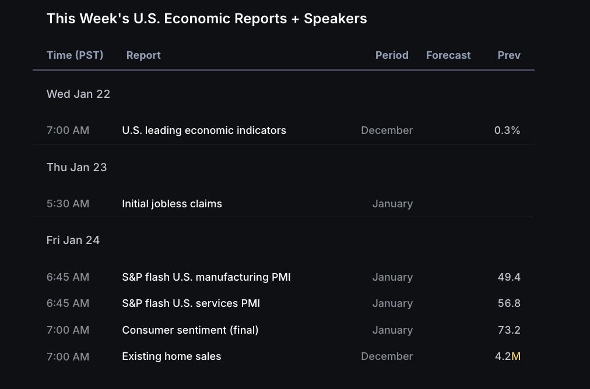Click January period for services PMI
Viewport: 590px width, 389px height.
coord(392,303)
